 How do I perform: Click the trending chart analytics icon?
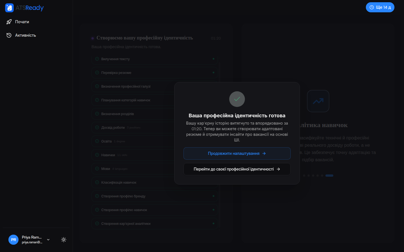click(318, 101)
